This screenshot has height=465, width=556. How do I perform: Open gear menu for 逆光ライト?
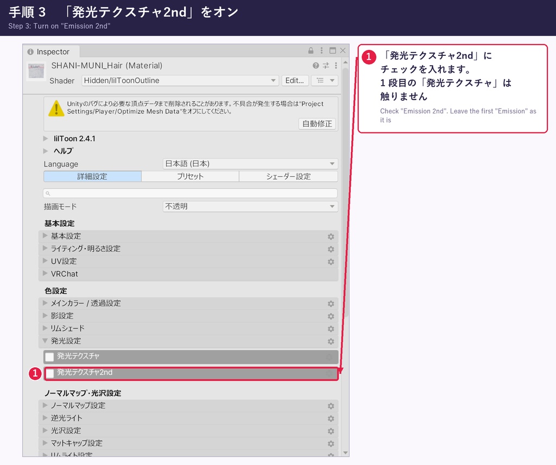tap(331, 418)
